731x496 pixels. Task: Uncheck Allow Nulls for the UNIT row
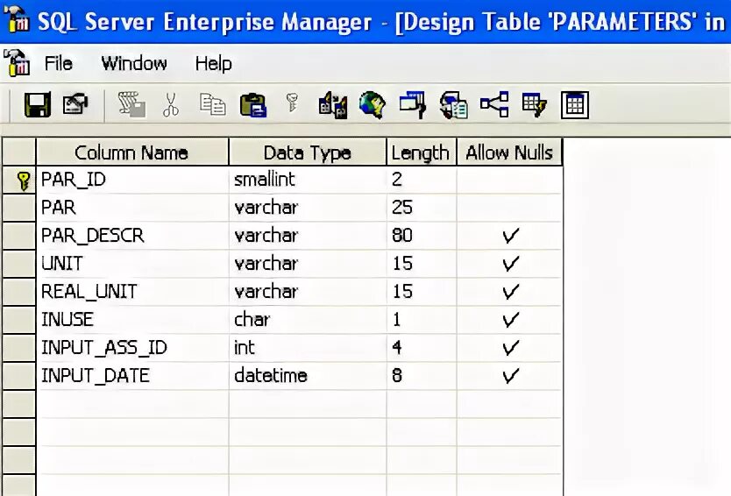coord(509,264)
